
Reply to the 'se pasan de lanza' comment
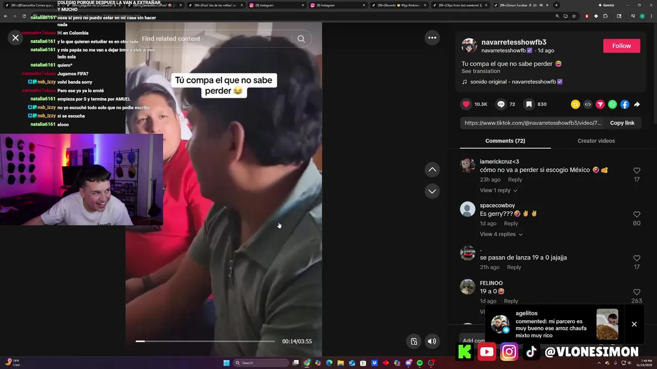[x=514, y=268]
